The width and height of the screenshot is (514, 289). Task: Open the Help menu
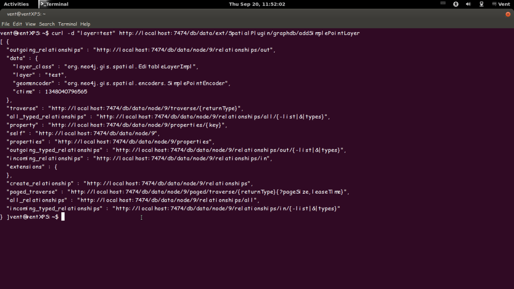coord(85,24)
